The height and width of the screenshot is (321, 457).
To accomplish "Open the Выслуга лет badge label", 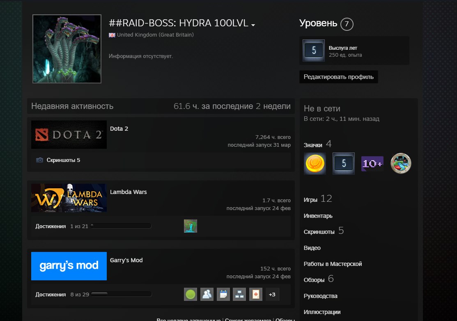I will click(343, 48).
